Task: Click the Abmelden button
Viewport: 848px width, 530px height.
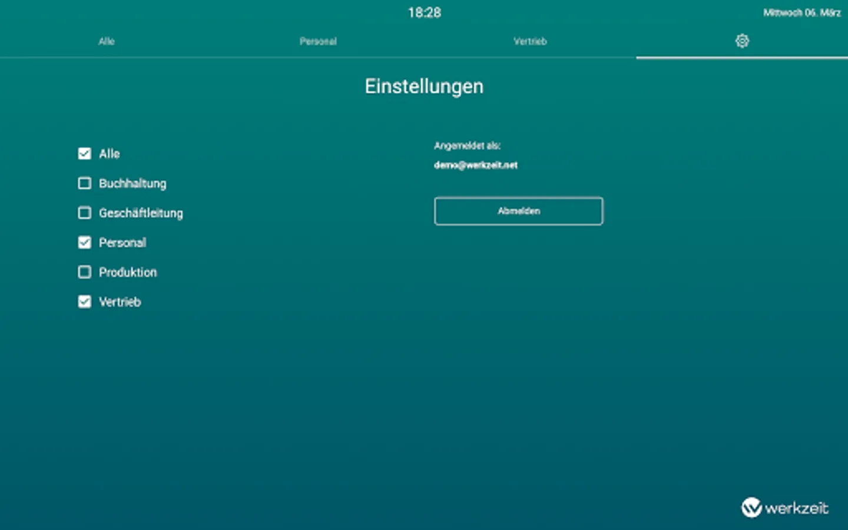Action: pyautogui.click(x=519, y=211)
